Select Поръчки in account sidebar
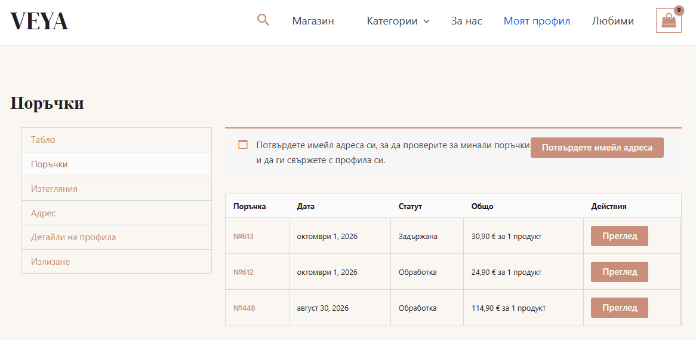 [x=117, y=164]
